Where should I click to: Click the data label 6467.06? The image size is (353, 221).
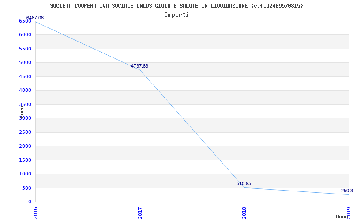click(x=35, y=18)
